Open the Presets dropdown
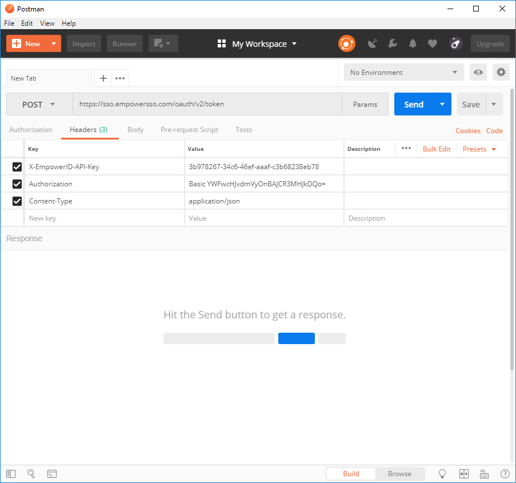 [480, 149]
